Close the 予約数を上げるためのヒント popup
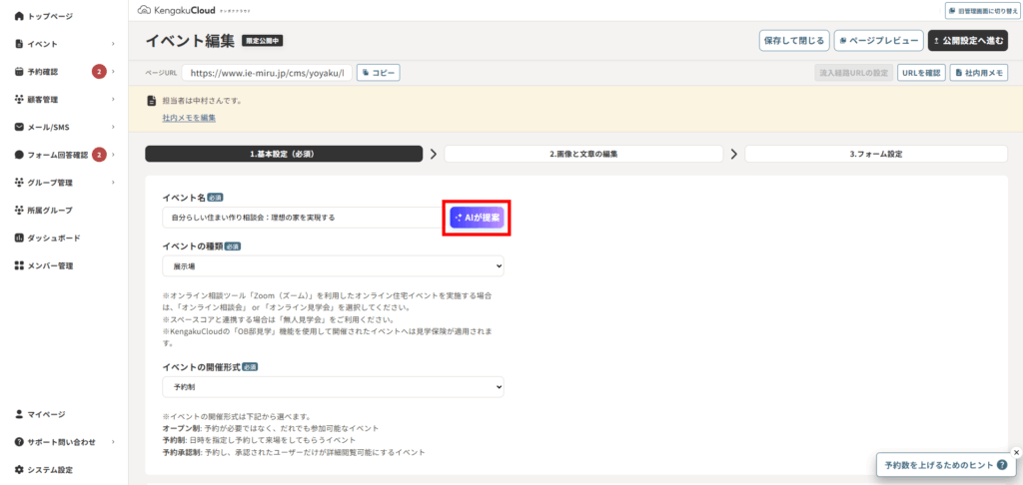This screenshot has width=1023, height=485. tap(1016, 452)
